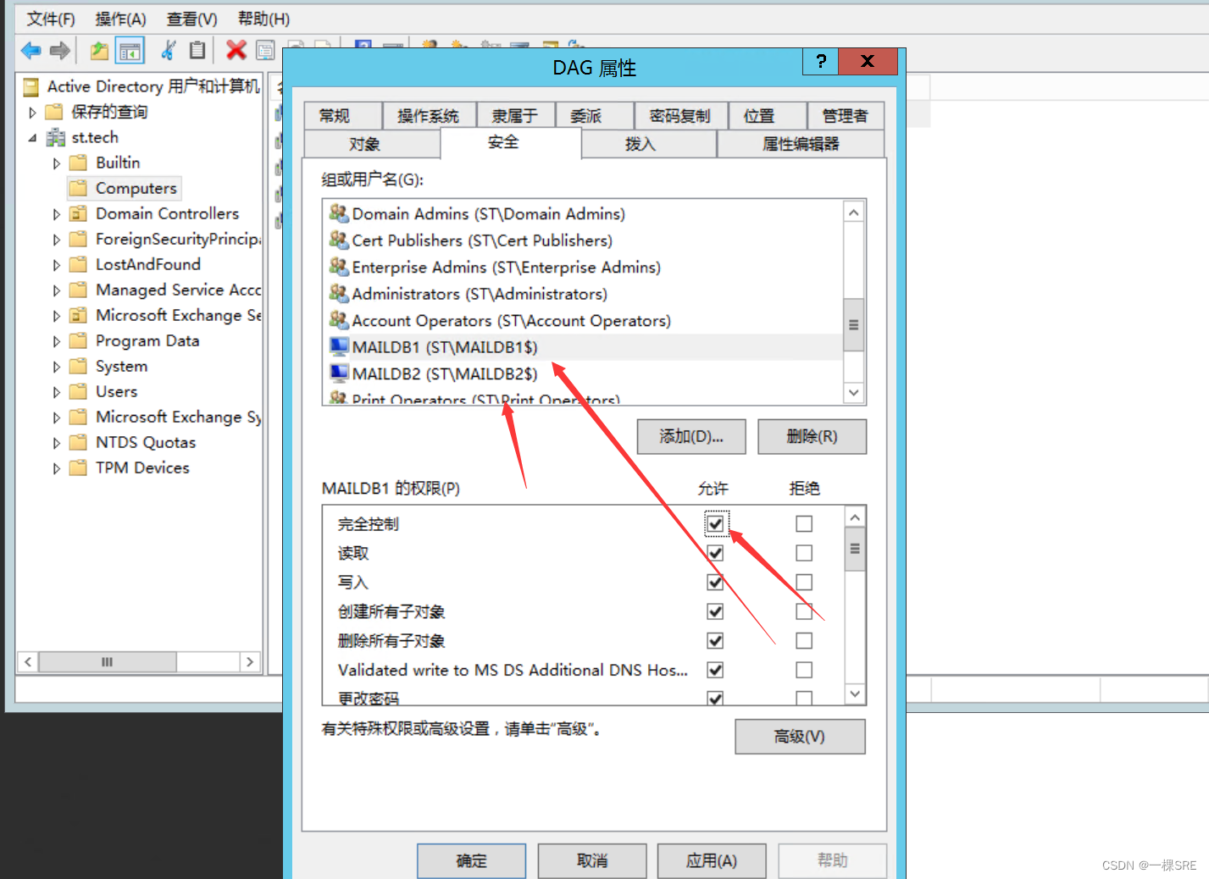Click the red X delete toolbar icon
Image resolution: width=1209 pixels, height=879 pixels.
point(236,51)
